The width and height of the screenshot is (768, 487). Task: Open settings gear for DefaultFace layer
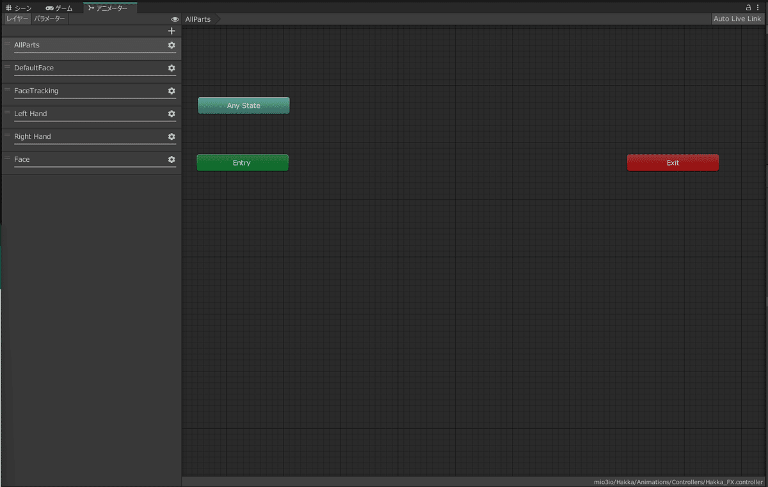point(172,68)
